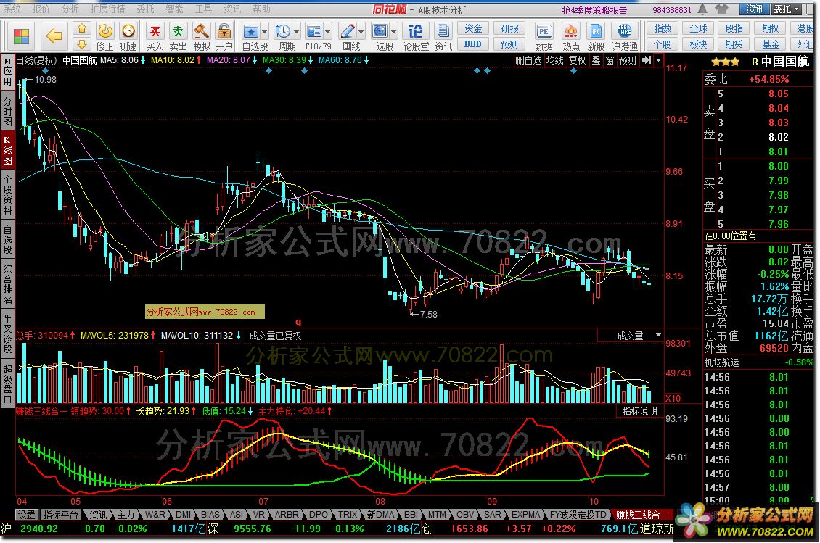The image size is (820, 543).
Task: Expand the 周期 dropdown arrow
Action: [x=297, y=31]
